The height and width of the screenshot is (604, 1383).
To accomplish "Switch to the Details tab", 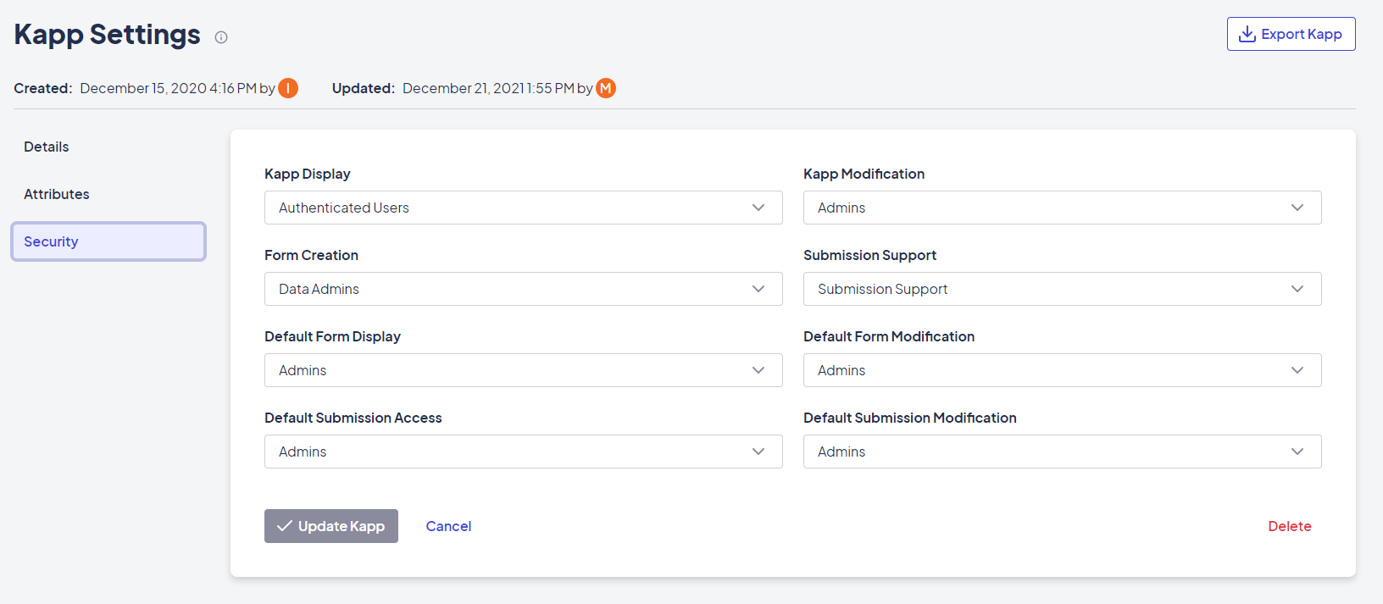I will [47, 147].
